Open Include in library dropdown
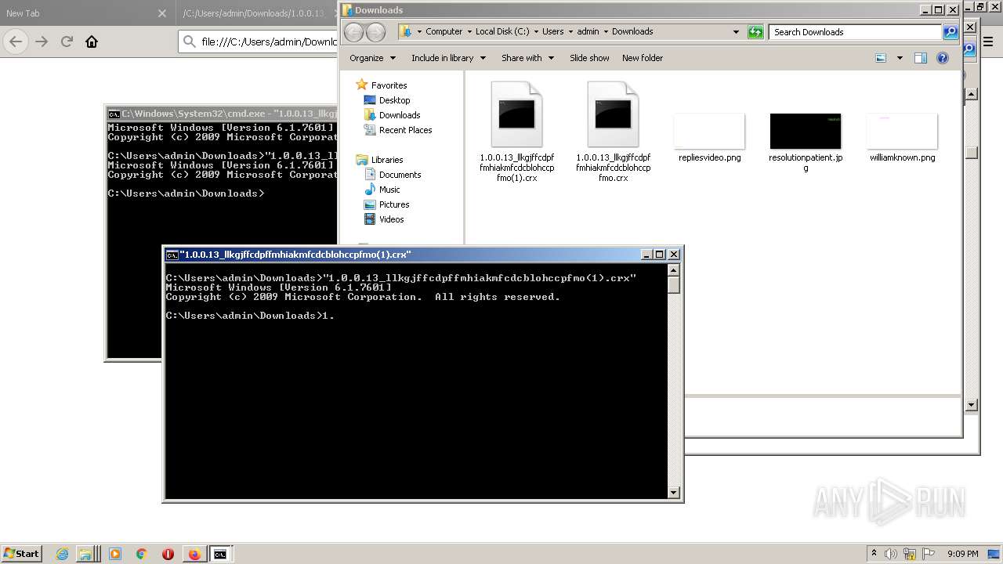Screen dimensions: 1003x564 tap(448, 58)
